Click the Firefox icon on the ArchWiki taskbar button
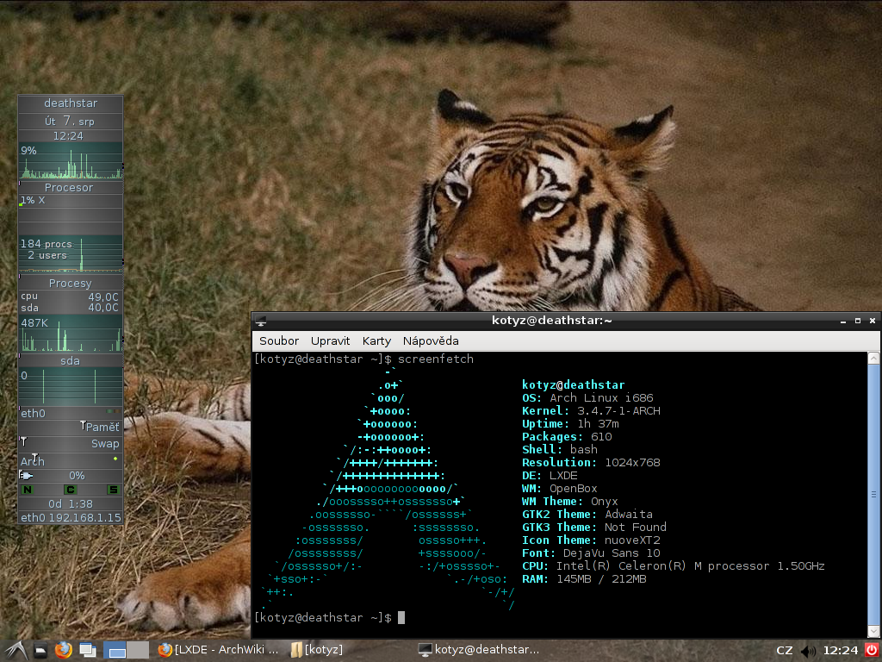 coord(165,650)
